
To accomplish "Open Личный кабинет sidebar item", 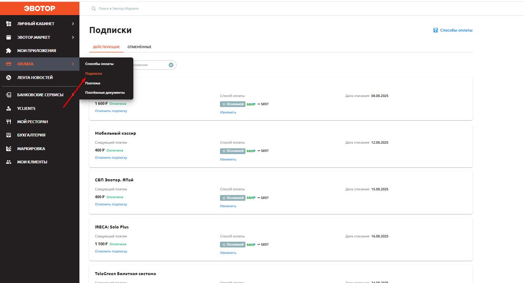I will tap(40, 24).
